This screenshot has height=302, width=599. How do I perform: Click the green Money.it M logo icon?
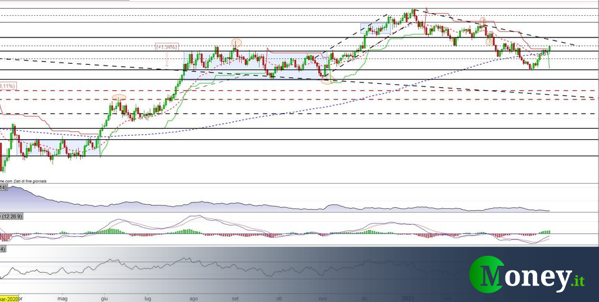coord(490,273)
